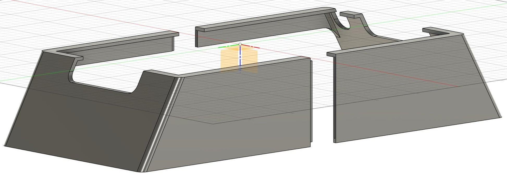This screenshot has height=178, width=507.
Task: Click the right body's large front face
Action: click(x=404, y=104)
